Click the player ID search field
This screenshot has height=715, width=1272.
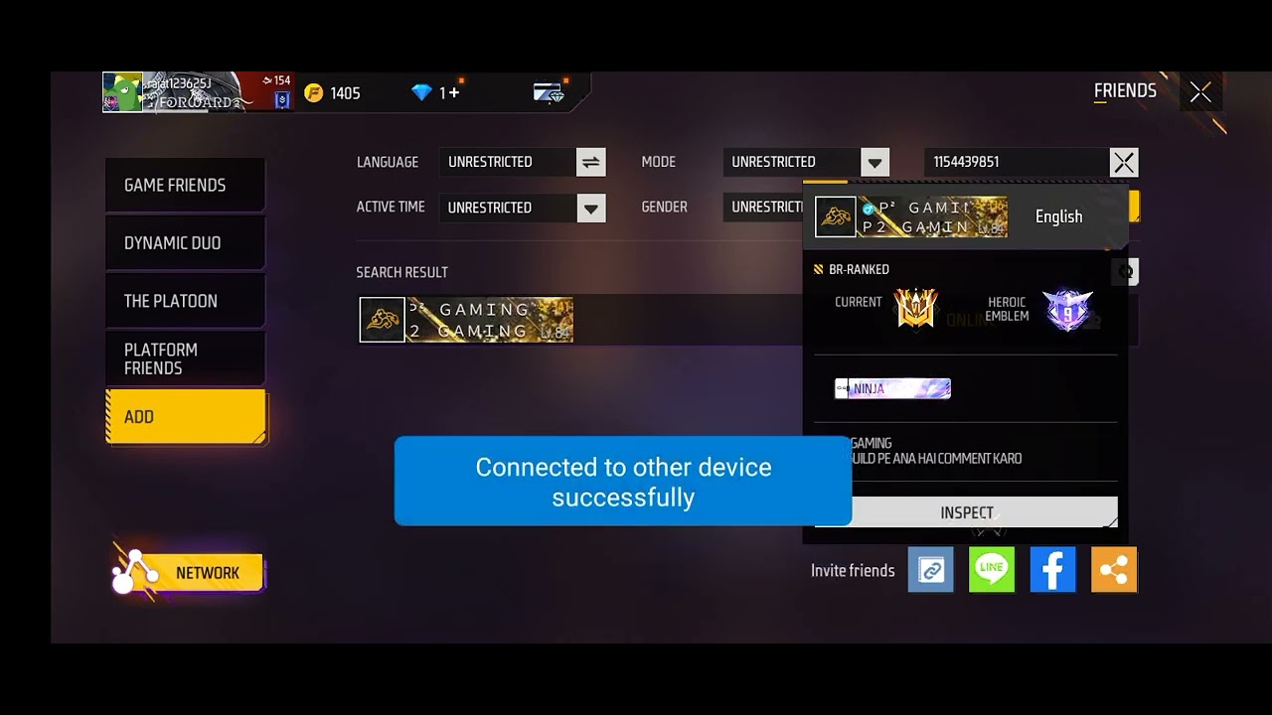1017,162
